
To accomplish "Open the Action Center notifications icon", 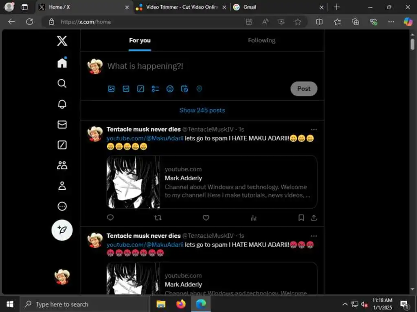I will (404, 304).
